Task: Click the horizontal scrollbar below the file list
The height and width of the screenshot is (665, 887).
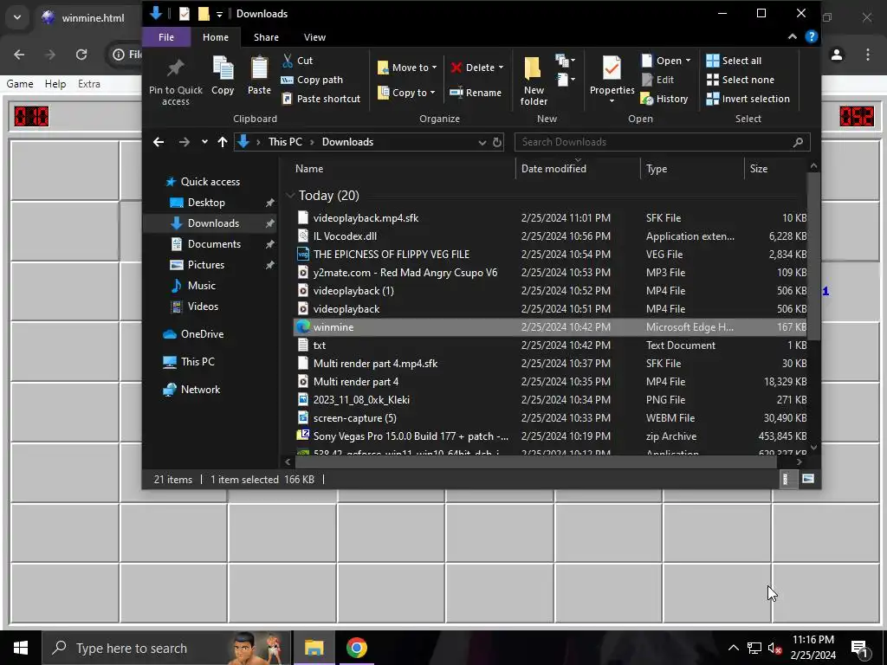Action: pyautogui.click(x=535, y=462)
